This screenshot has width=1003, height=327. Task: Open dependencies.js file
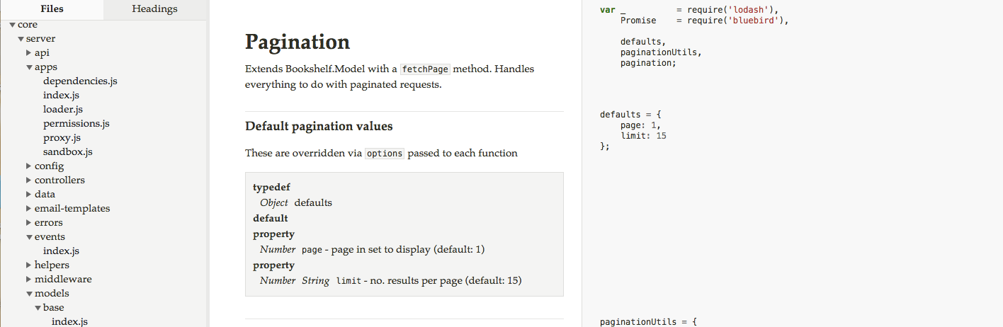tap(80, 81)
